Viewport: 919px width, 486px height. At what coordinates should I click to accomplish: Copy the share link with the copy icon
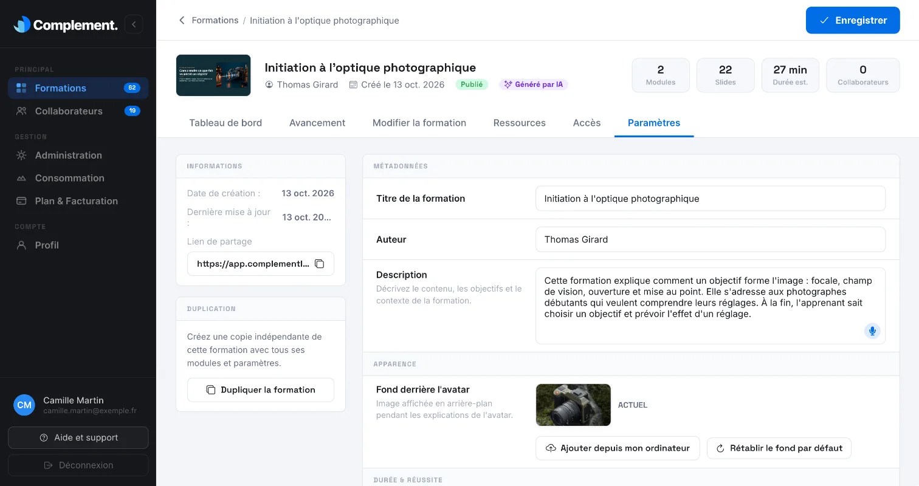[320, 264]
